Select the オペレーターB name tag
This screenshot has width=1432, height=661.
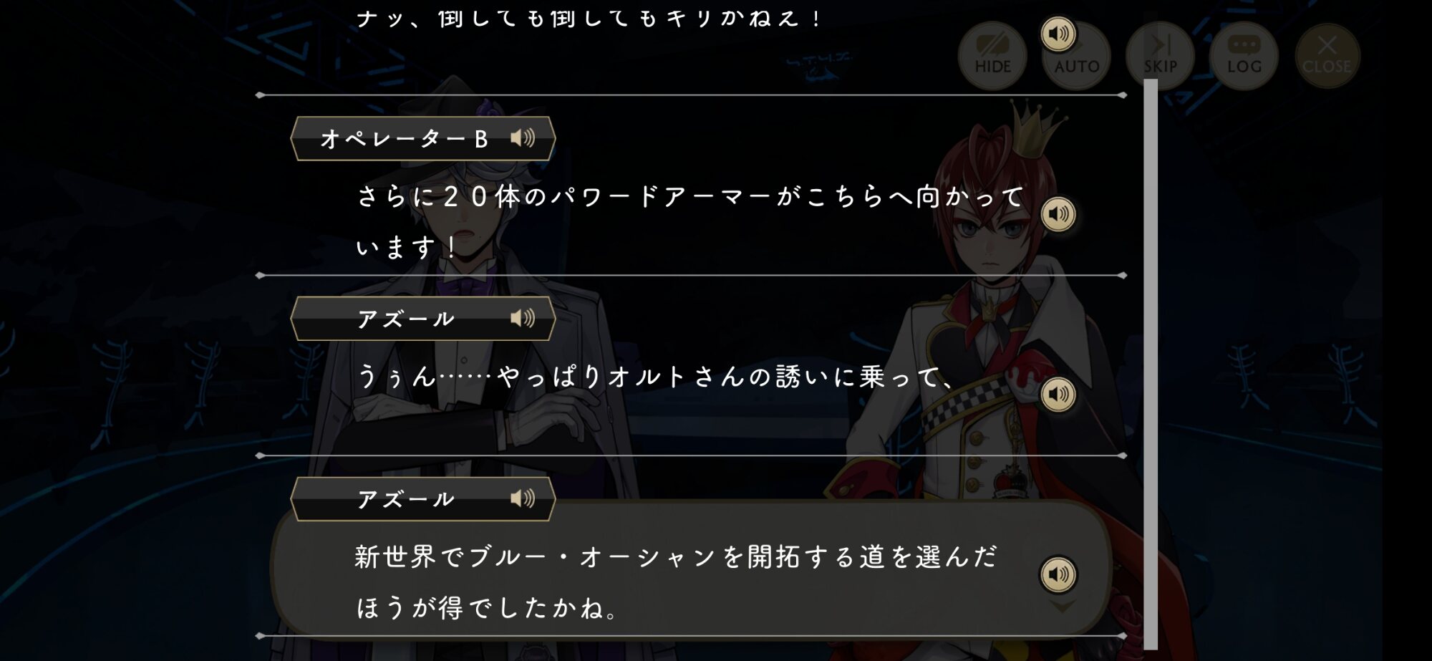(422, 138)
